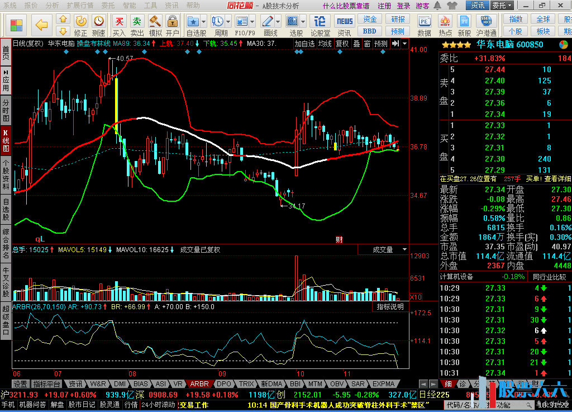This screenshot has width=572, height=412.
Task: Click the 卖出 (sell) toolbar icon
Action: pos(137,25)
